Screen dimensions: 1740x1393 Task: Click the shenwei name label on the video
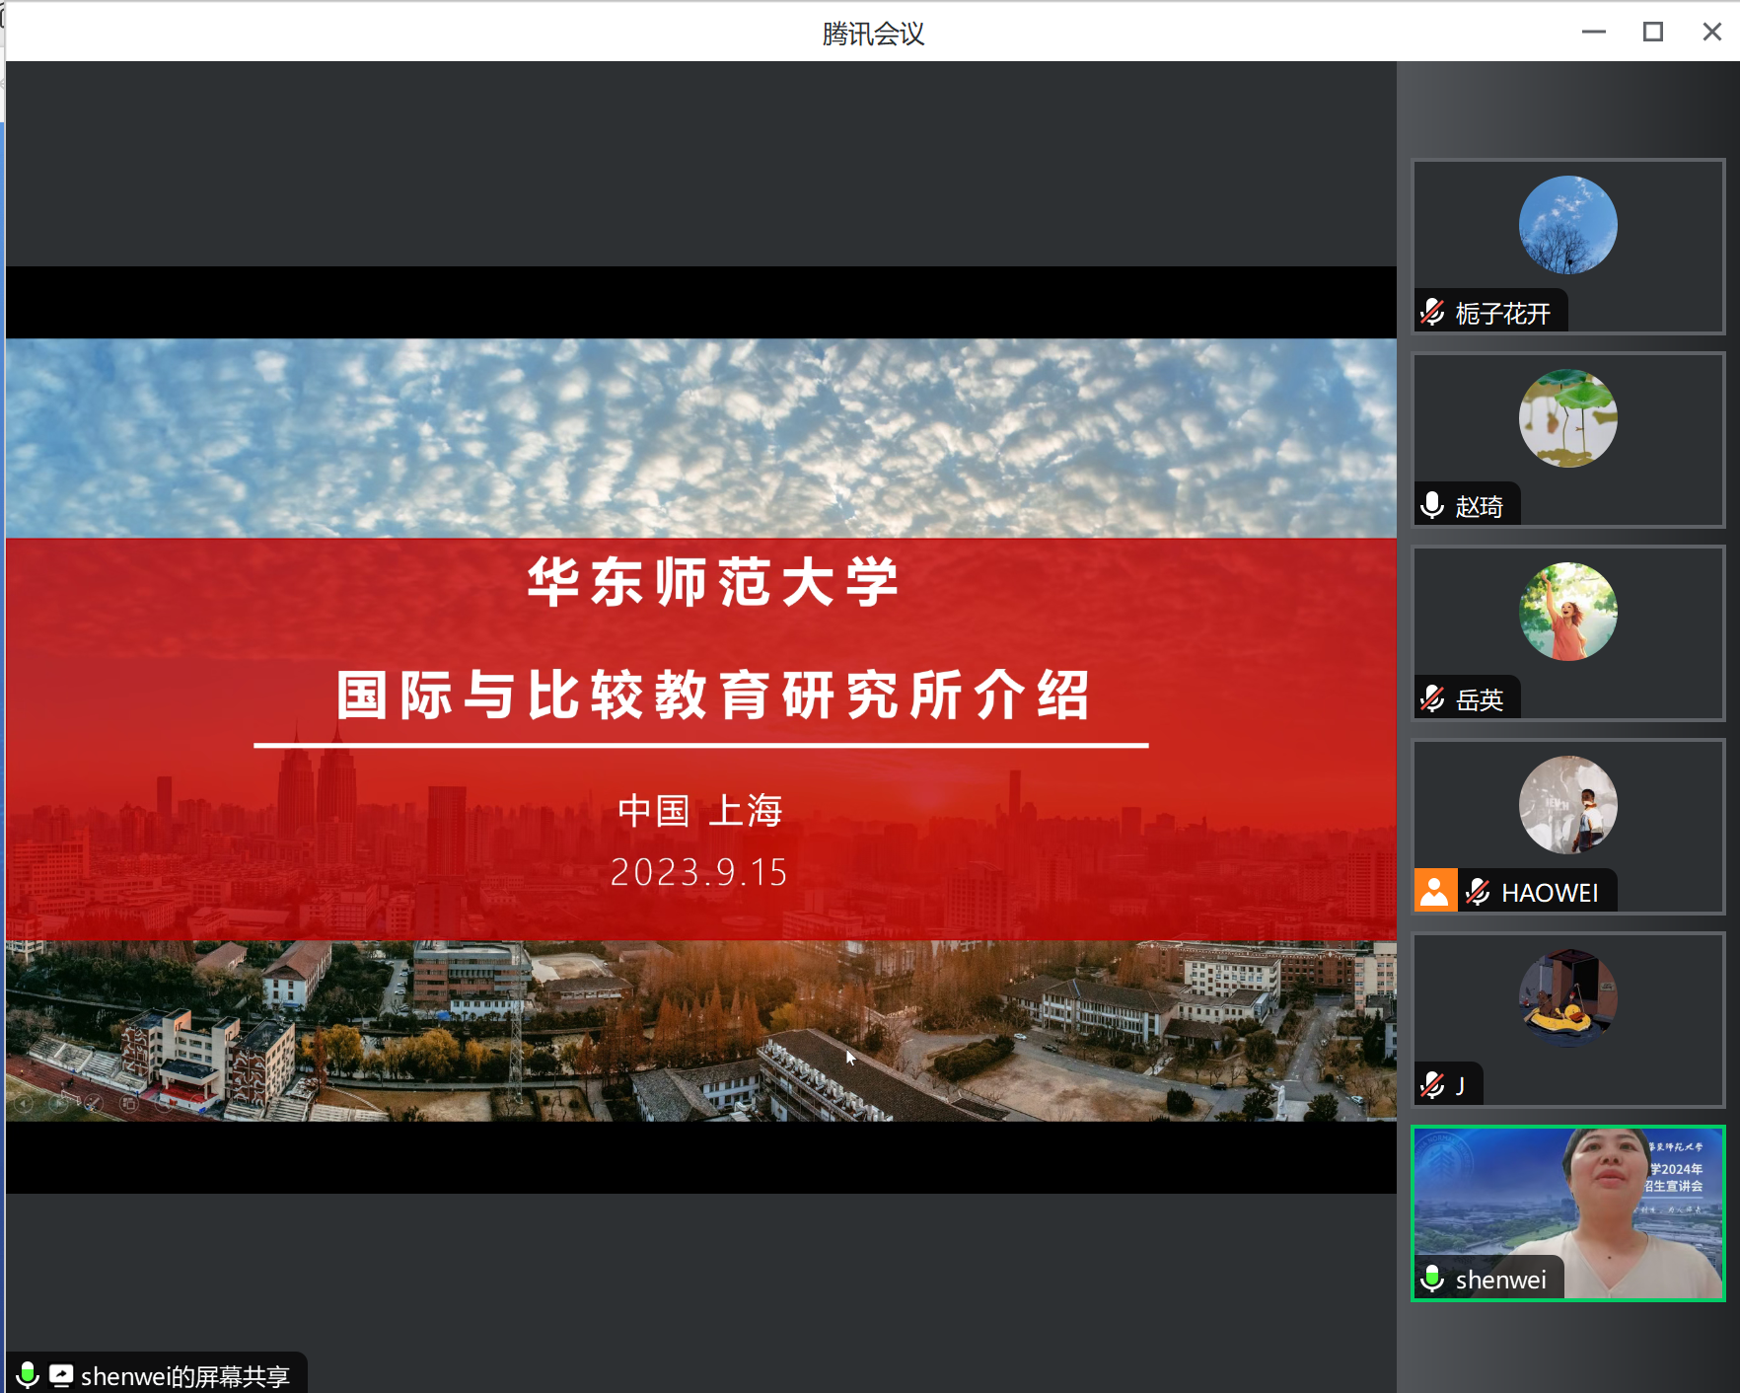pyautogui.click(x=1501, y=1280)
